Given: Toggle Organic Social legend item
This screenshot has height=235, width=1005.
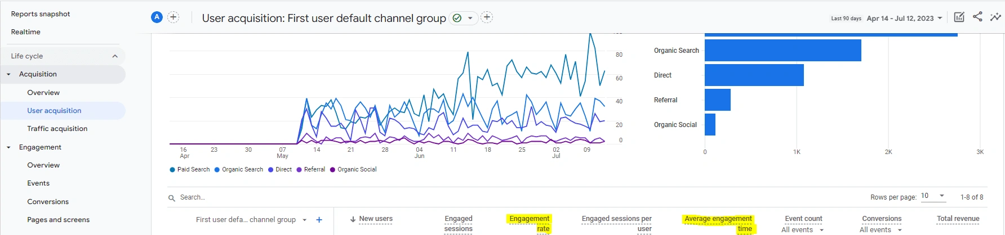Looking at the screenshot, I should pyautogui.click(x=353, y=169).
